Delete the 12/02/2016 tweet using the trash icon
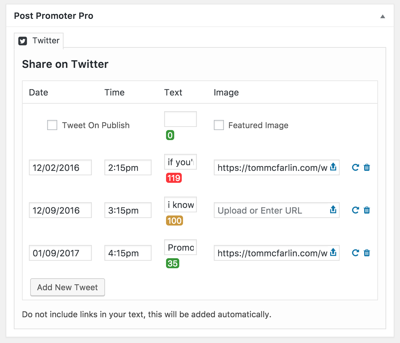The image size is (400, 343). [367, 167]
